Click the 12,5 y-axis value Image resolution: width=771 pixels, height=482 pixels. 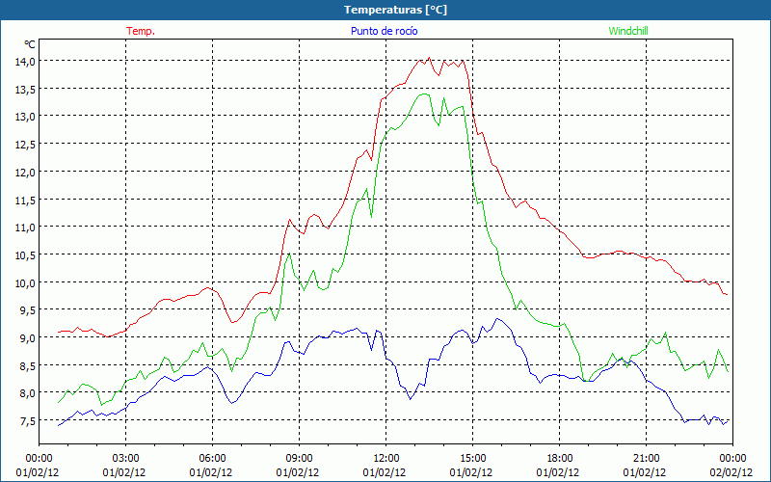click(x=25, y=144)
